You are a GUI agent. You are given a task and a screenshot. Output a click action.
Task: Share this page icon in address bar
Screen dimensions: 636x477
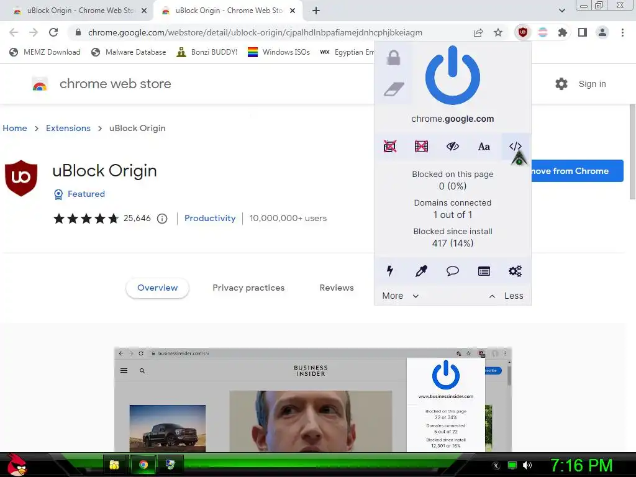coord(478,32)
